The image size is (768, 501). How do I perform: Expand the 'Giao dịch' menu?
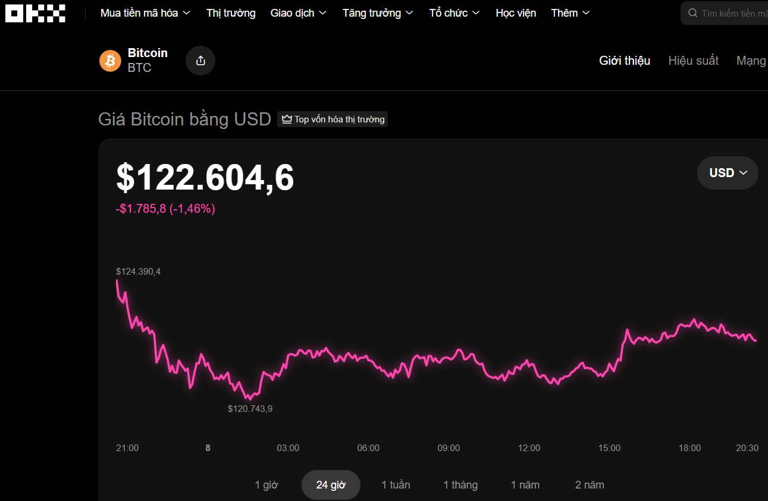pos(298,12)
